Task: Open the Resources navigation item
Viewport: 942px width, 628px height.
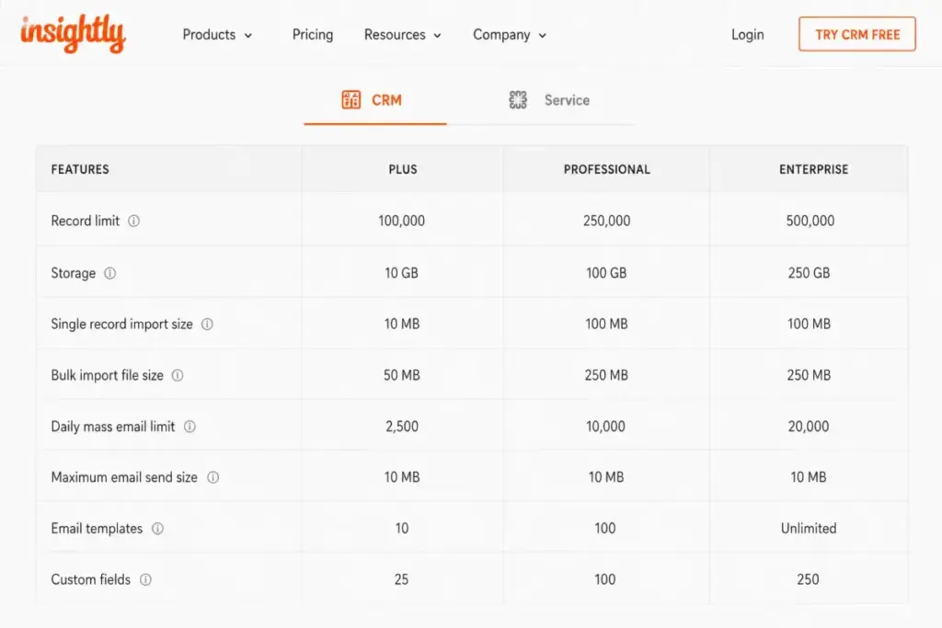Action: tap(395, 35)
